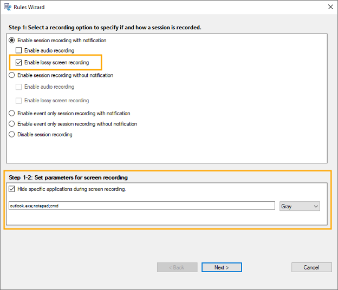Click the Step 1 recording option heading

pos(105,28)
